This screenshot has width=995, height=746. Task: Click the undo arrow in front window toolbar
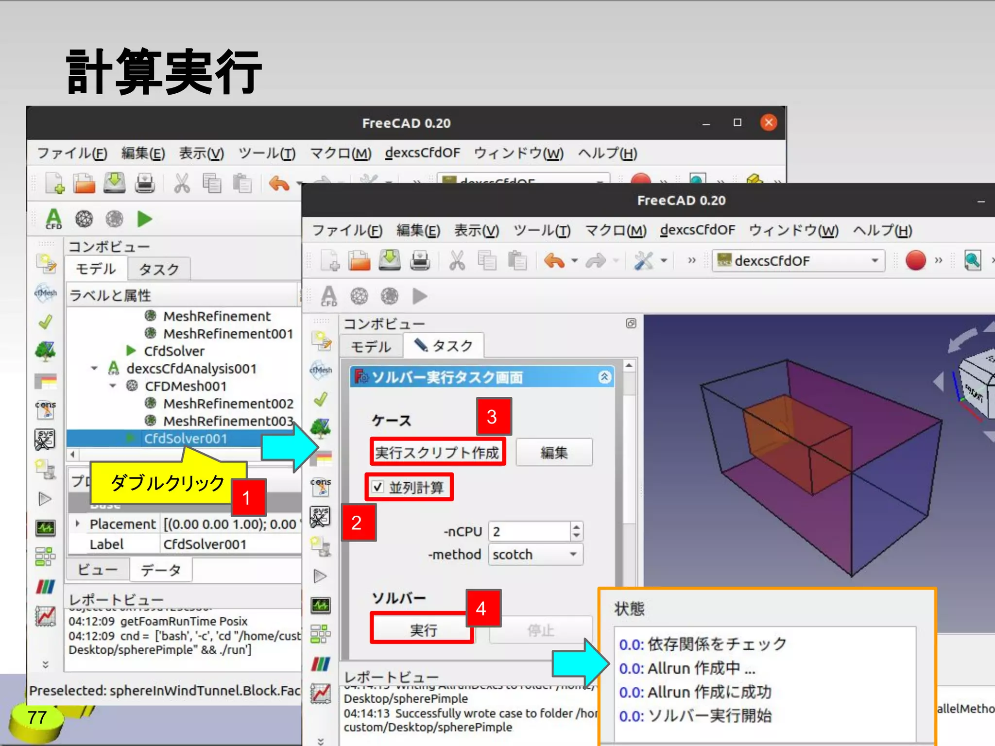[554, 261]
